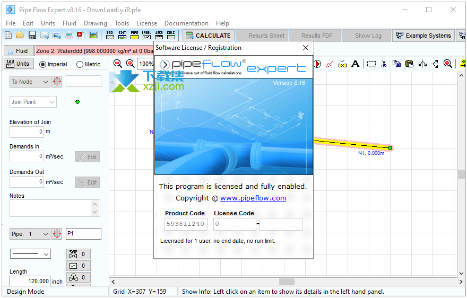The image size is (467, 298).
Task: Click the vertical scrollbar thumb of drawing
Action: 461,174
